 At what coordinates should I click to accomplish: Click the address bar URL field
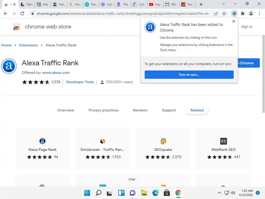(122, 13)
